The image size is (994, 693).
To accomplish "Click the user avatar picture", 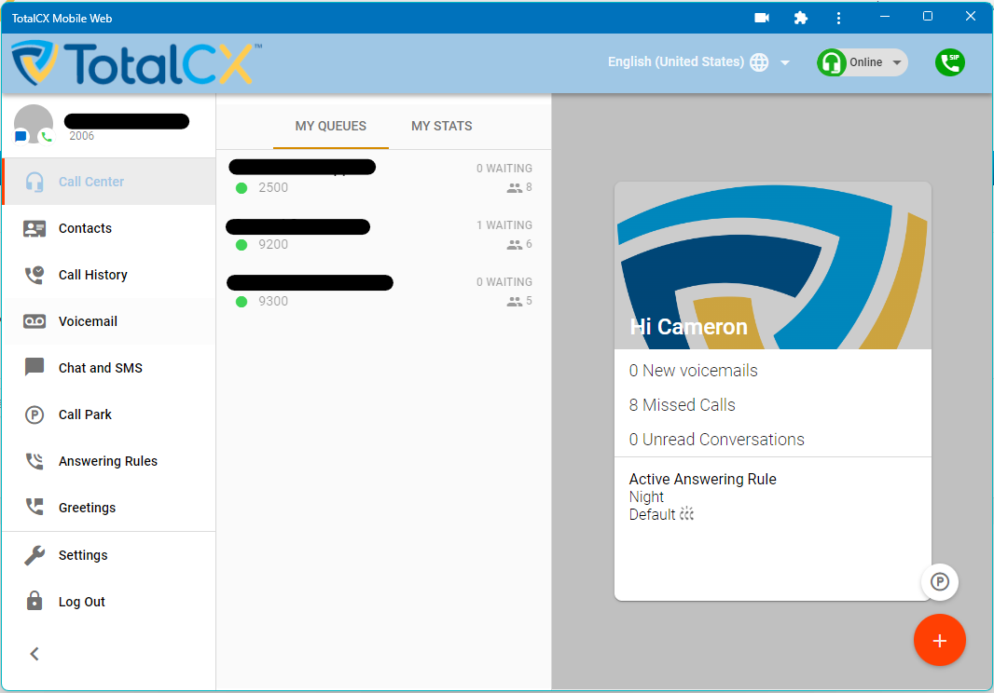I will (34, 124).
